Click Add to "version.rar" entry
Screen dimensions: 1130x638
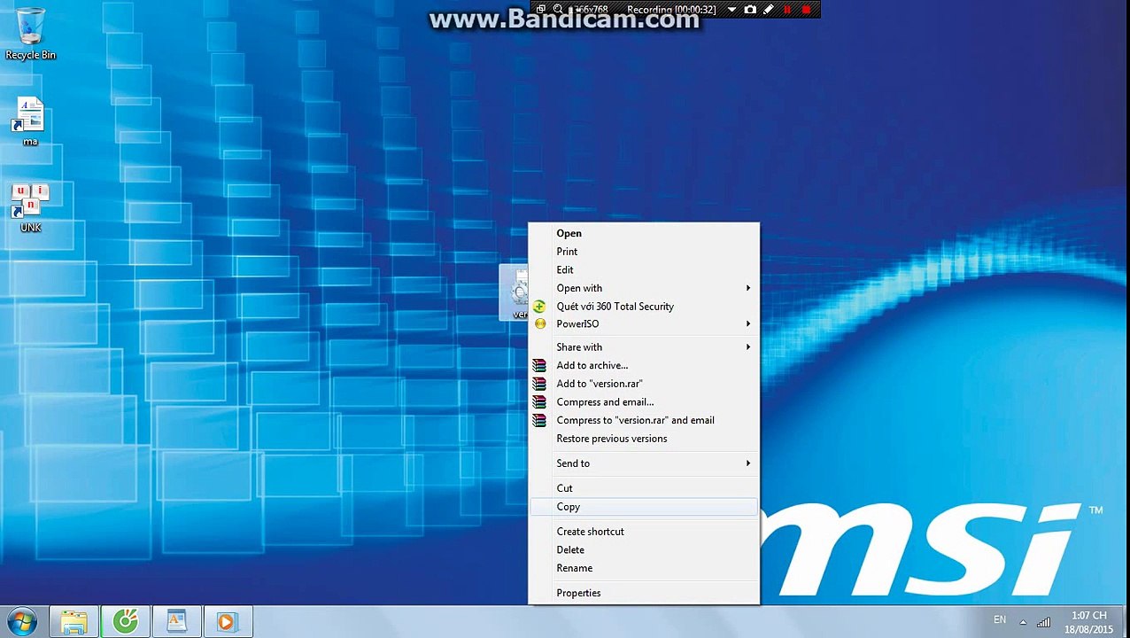[644, 384]
